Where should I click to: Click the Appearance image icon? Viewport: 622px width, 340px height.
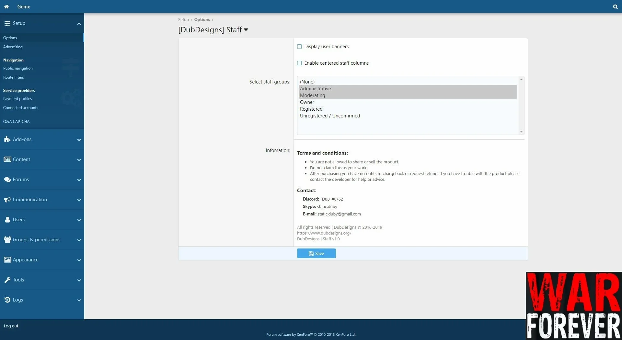point(7,260)
